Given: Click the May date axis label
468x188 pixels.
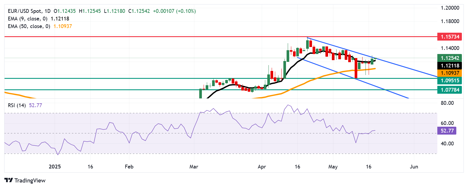Looking at the screenshot, I should tap(333, 167).
